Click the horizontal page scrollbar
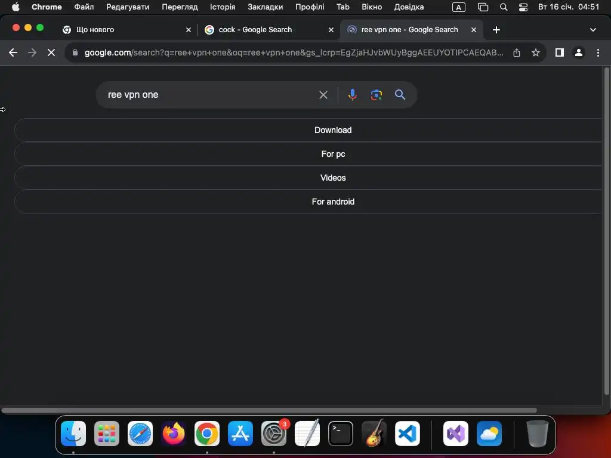The image size is (611, 458). point(269,410)
